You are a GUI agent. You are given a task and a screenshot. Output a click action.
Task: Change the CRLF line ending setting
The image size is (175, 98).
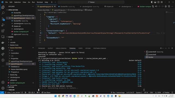pos(151,93)
